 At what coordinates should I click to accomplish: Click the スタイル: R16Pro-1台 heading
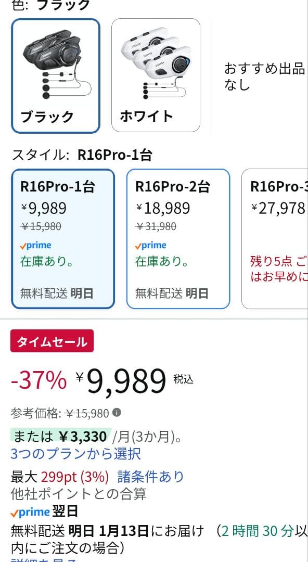(x=68, y=155)
